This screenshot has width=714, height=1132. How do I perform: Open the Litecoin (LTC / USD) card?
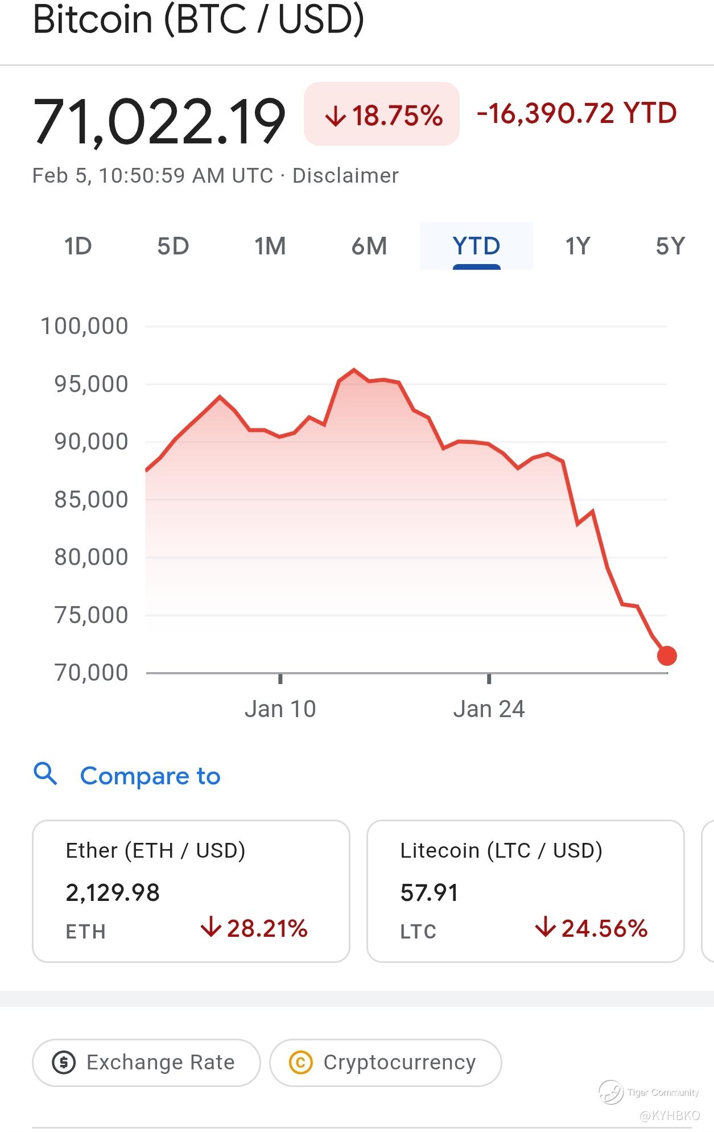[x=525, y=891]
